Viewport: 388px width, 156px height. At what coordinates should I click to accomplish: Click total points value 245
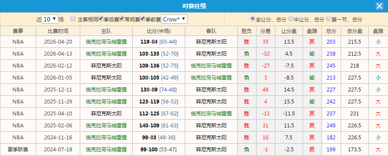tap(331, 66)
